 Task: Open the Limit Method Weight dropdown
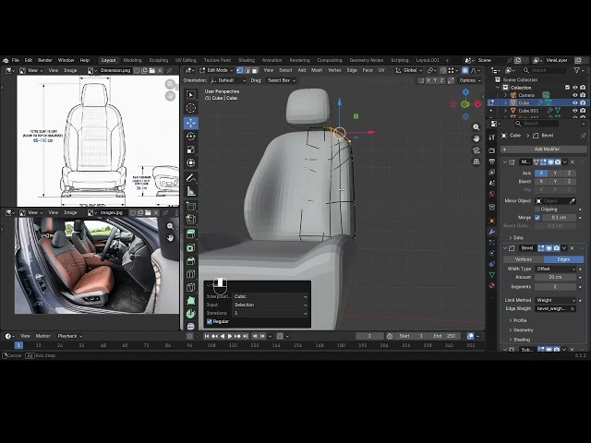[556, 300]
